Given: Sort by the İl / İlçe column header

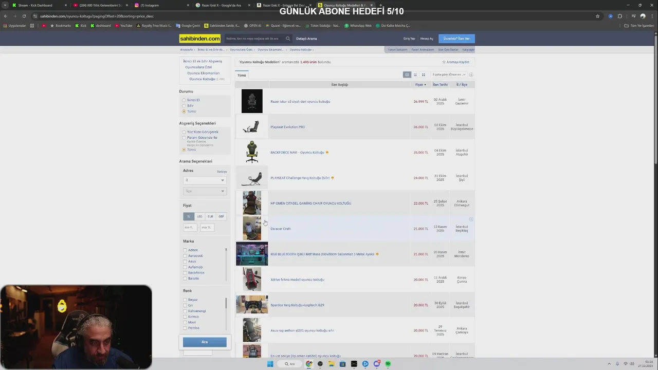Looking at the screenshot, I should [x=462, y=85].
